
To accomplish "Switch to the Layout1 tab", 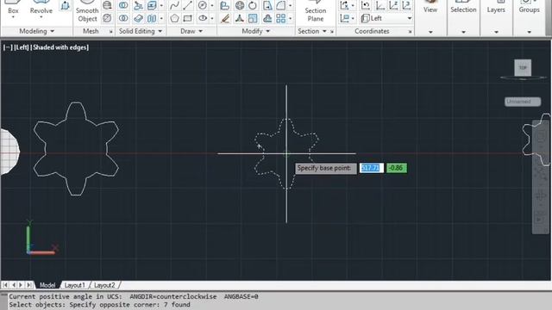I will tap(74, 285).
